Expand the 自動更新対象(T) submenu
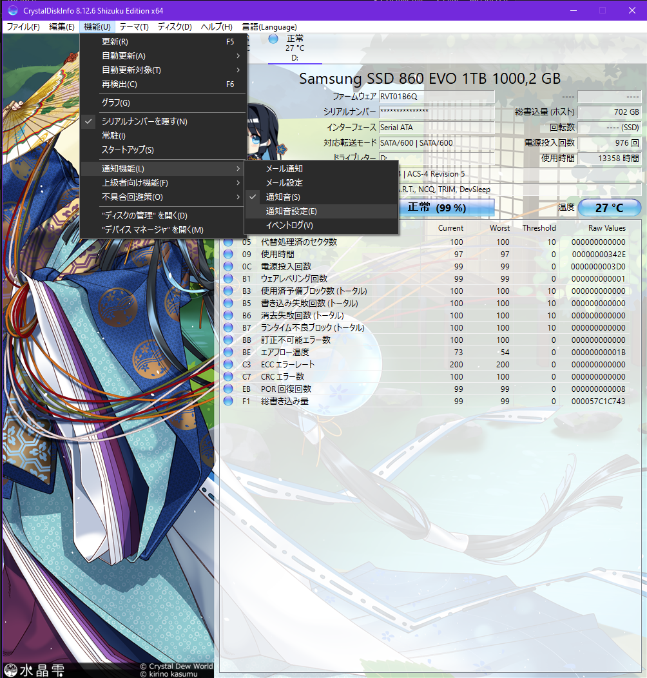The height and width of the screenshot is (678, 647). [x=164, y=70]
